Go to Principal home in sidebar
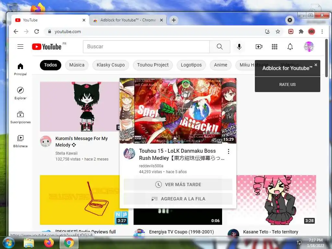Screen dimensions: 332x249 (20, 69)
